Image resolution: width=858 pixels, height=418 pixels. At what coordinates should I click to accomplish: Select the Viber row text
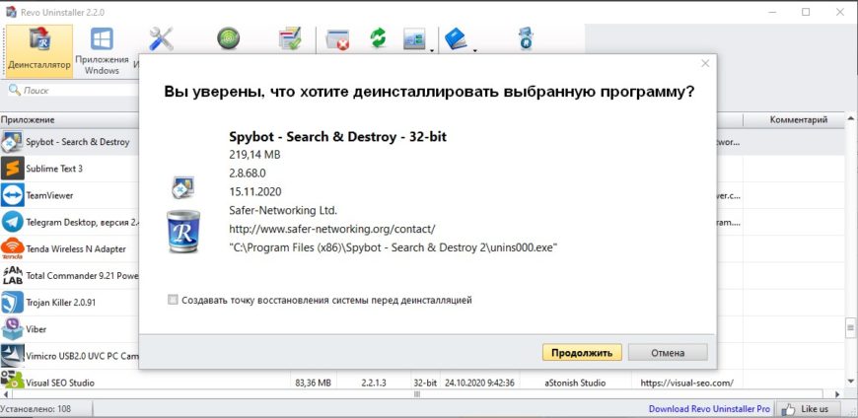[x=36, y=329]
